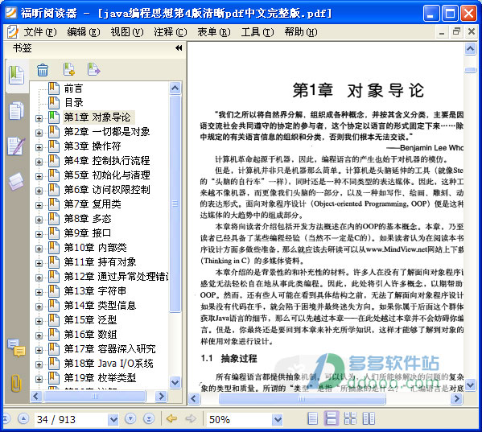Open the Comments panel icon
This screenshot has height=432, width=482.
point(16,348)
